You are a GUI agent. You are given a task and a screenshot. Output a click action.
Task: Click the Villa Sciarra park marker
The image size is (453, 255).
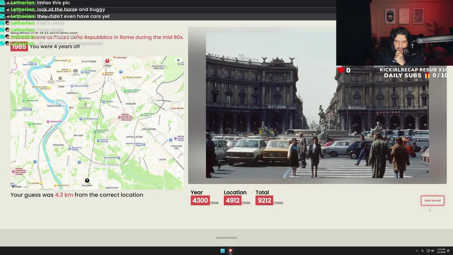[x=30, y=124]
